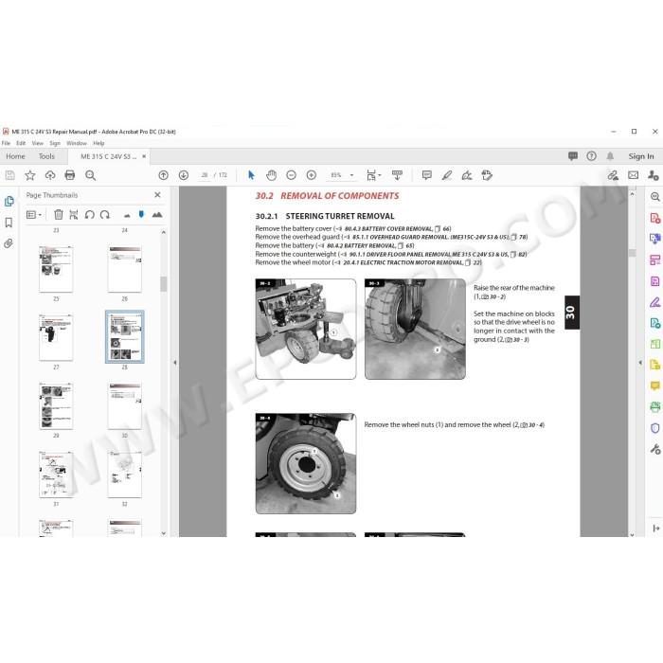Select the page 32 thumbnail

pos(125,475)
